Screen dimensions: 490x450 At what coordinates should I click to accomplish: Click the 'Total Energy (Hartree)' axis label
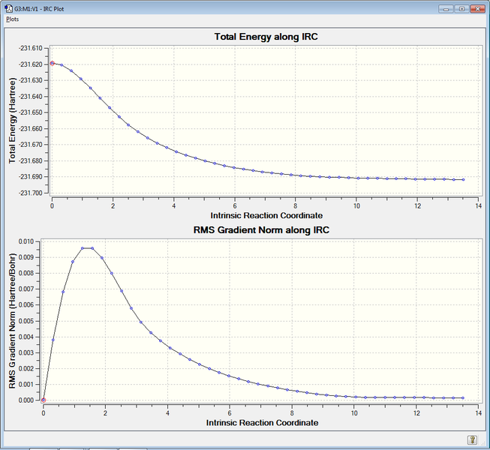[x=12, y=121]
